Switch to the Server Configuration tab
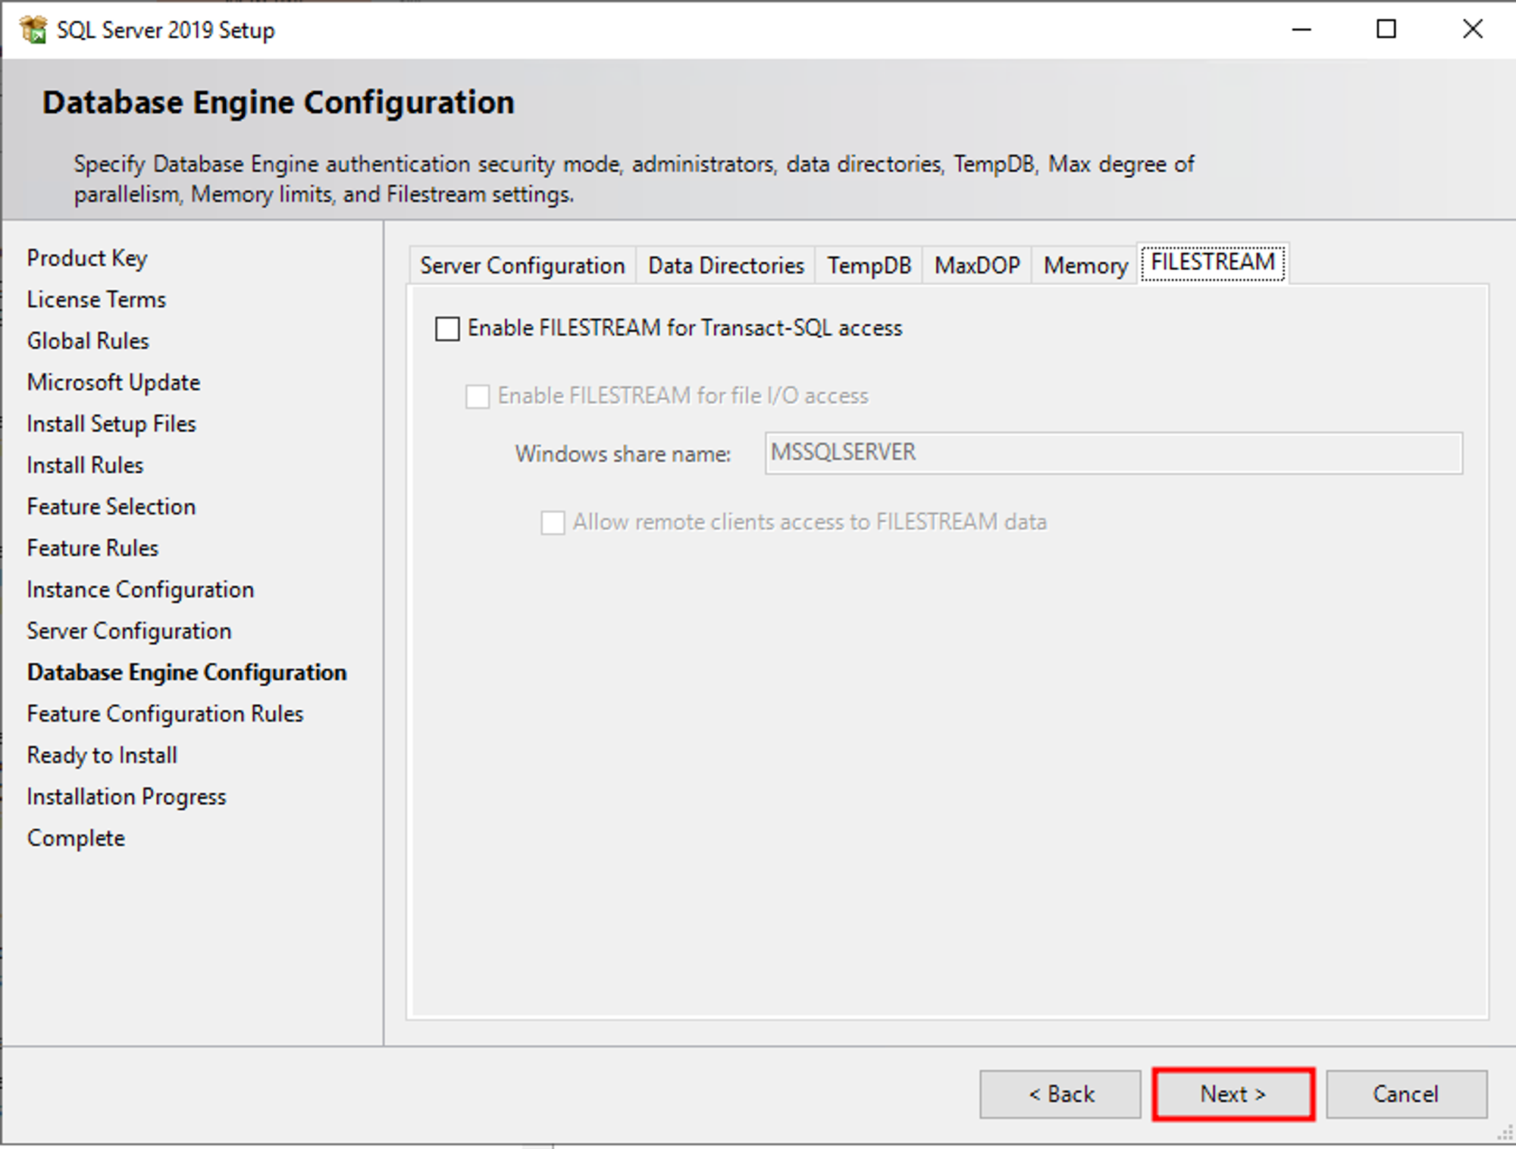This screenshot has width=1516, height=1149. coord(522,265)
